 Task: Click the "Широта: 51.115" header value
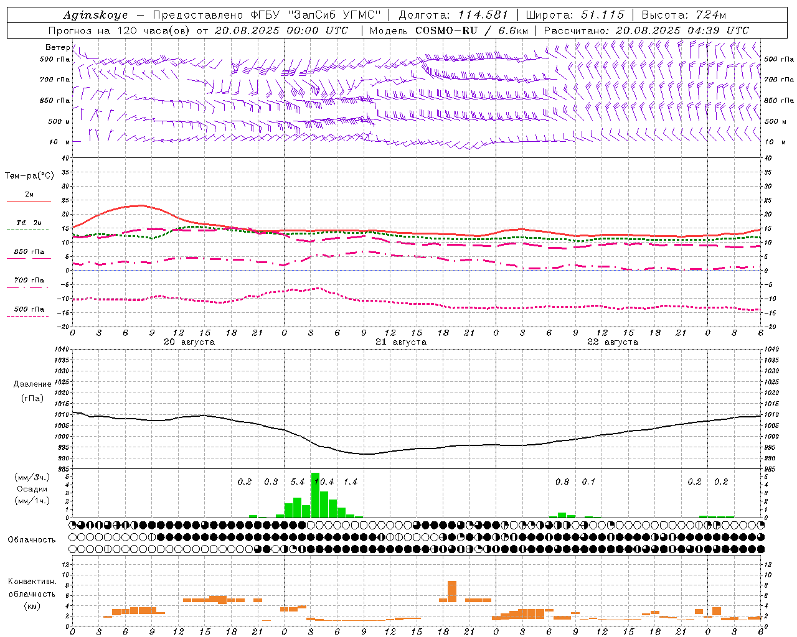click(x=575, y=15)
